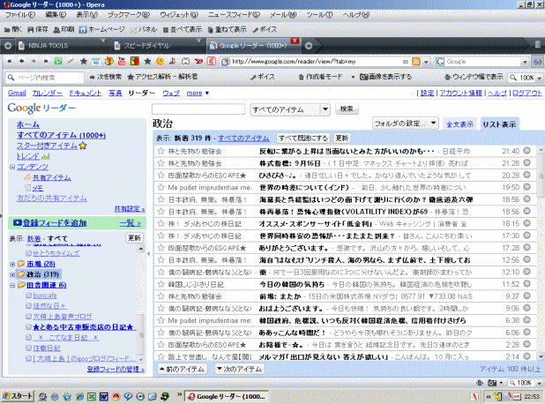Click すべて既読にする button
The width and height of the screenshot is (545, 404).
click(x=303, y=138)
